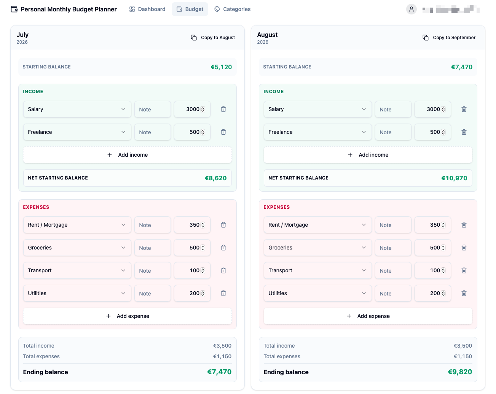Click the August Rent / Mortgage note field
496x394 pixels.
point(393,225)
